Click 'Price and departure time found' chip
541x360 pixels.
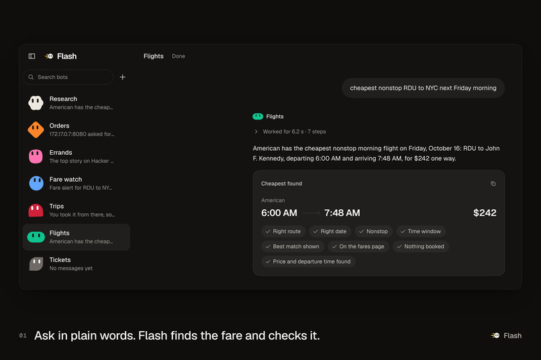(x=308, y=262)
